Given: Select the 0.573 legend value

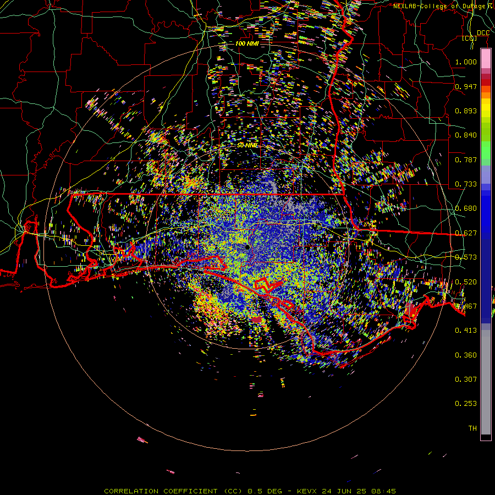Looking at the screenshot, I should click(466, 257).
